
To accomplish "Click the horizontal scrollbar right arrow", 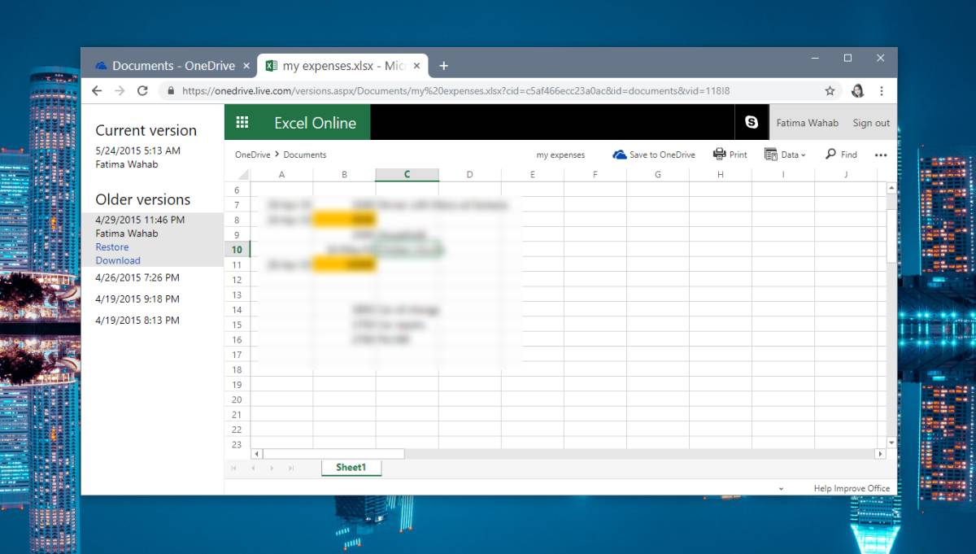I will 880,454.
